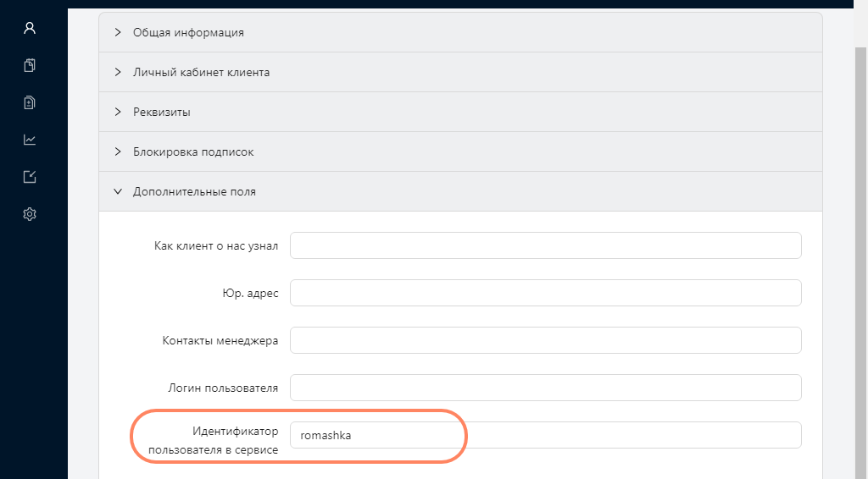The width and height of the screenshot is (868, 479).
Task: Open the edit note icon in sidebar
Action: coord(30,177)
